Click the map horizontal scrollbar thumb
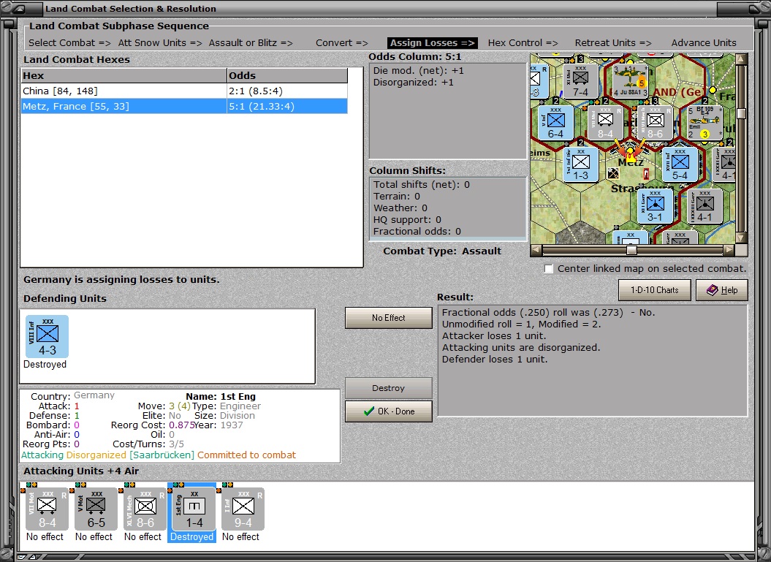 [x=632, y=250]
